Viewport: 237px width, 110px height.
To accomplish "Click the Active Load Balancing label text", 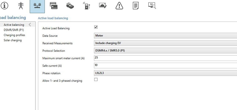I will (56, 28).
